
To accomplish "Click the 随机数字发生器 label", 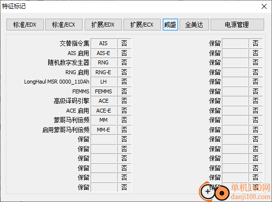I will point(69,62).
